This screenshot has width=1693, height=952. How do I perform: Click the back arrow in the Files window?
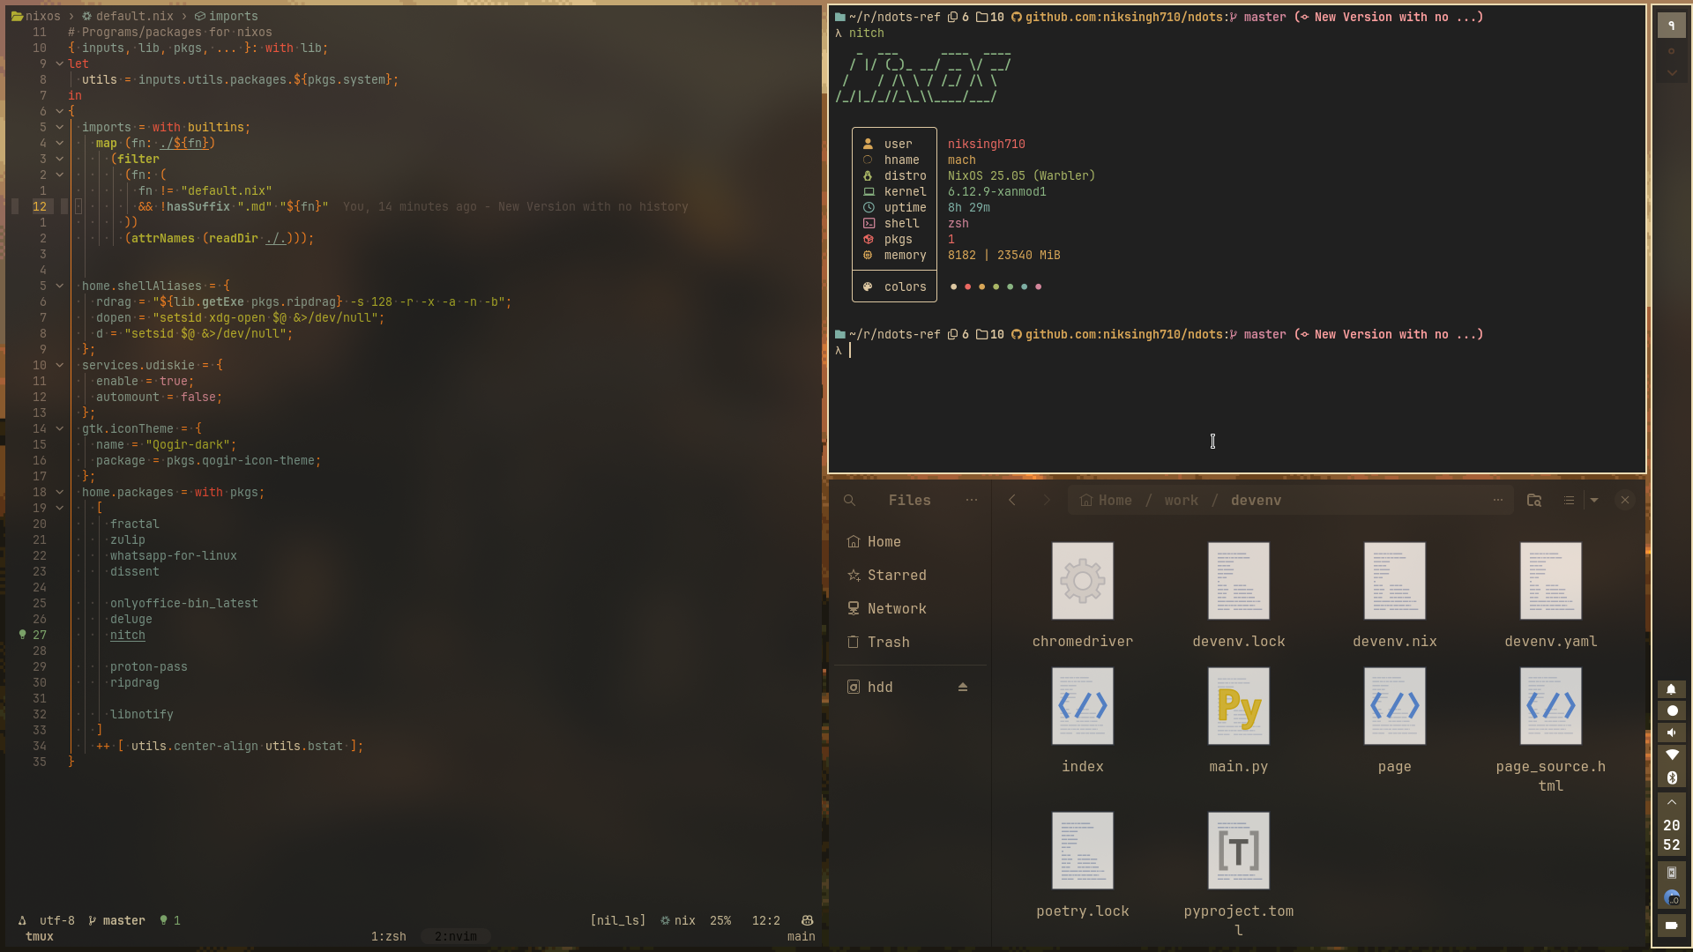pos(1012,500)
